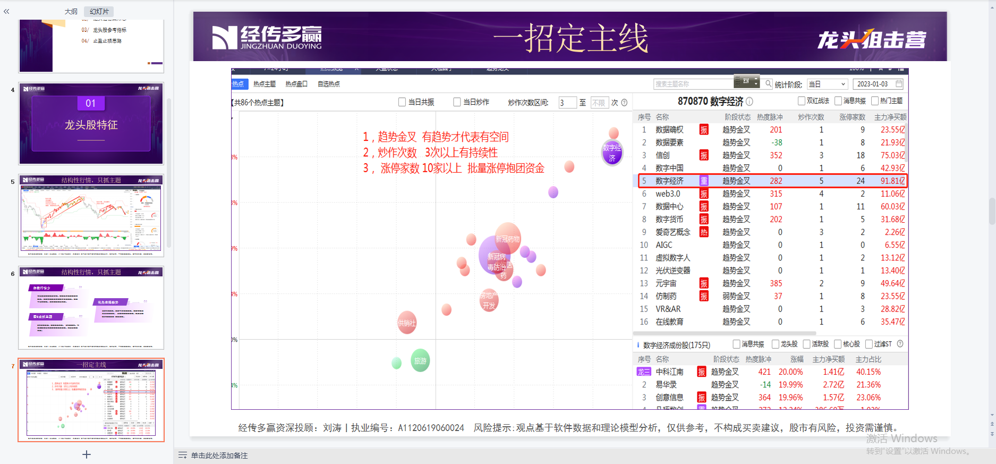The image size is (996, 464).
Task: Enable the 核心股 filter checkbox
Action: [x=838, y=344]
